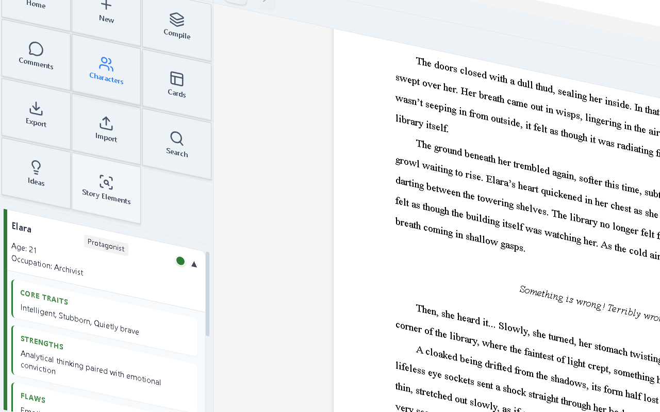Open the Compile option
The height and width of the screenshot is (412, 660).
coord(177,26)
